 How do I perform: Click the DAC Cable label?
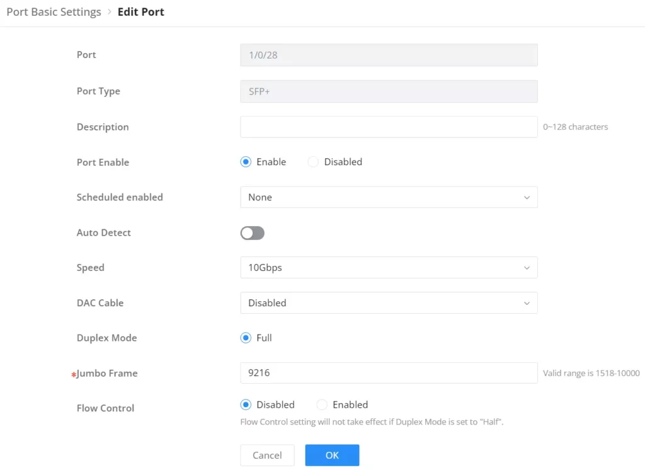pos(100,303)
